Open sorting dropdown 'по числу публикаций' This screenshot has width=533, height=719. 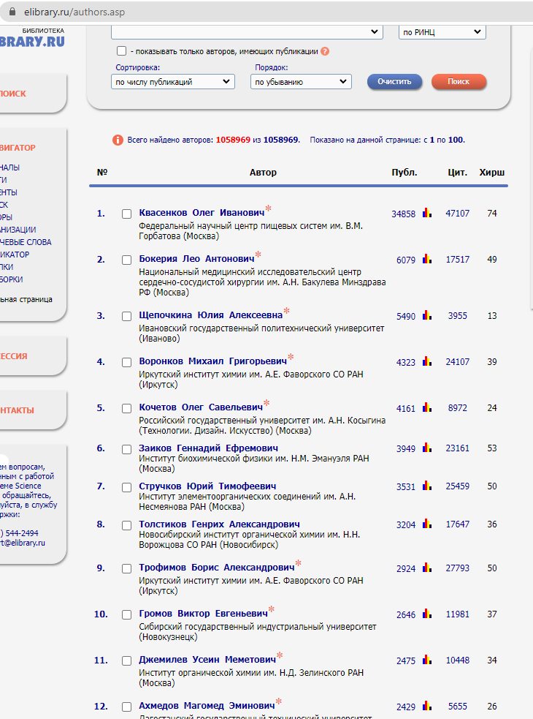tap(172, 82)
